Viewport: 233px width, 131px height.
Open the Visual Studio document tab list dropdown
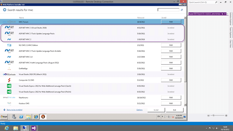tap(228, 14)
